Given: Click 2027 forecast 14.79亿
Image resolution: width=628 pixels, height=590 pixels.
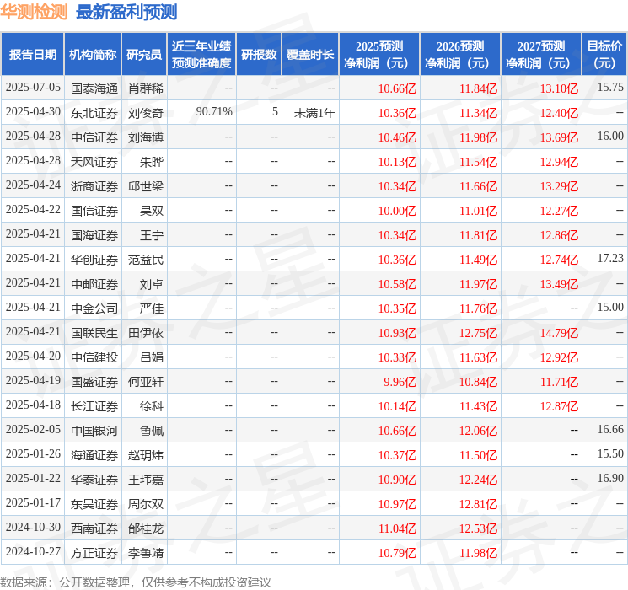Looking at the screenshot, I should pos(559,333).
